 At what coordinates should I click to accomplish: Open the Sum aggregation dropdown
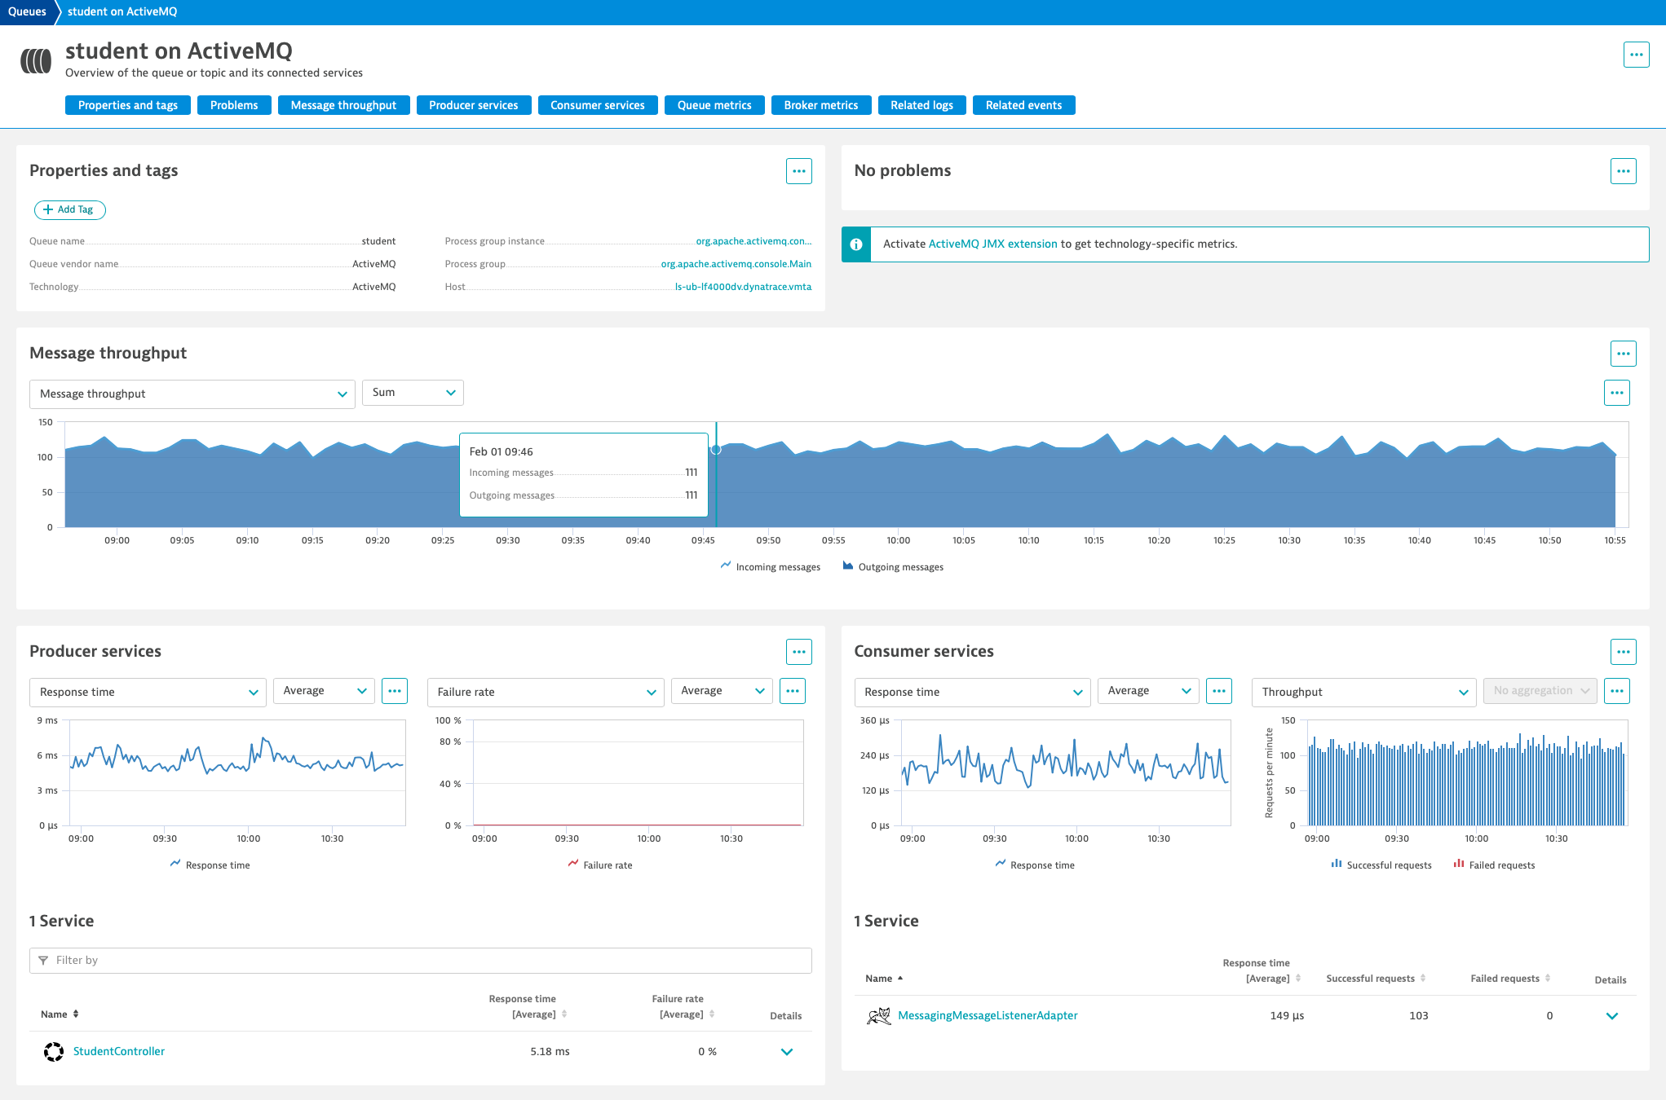(413, 393)
